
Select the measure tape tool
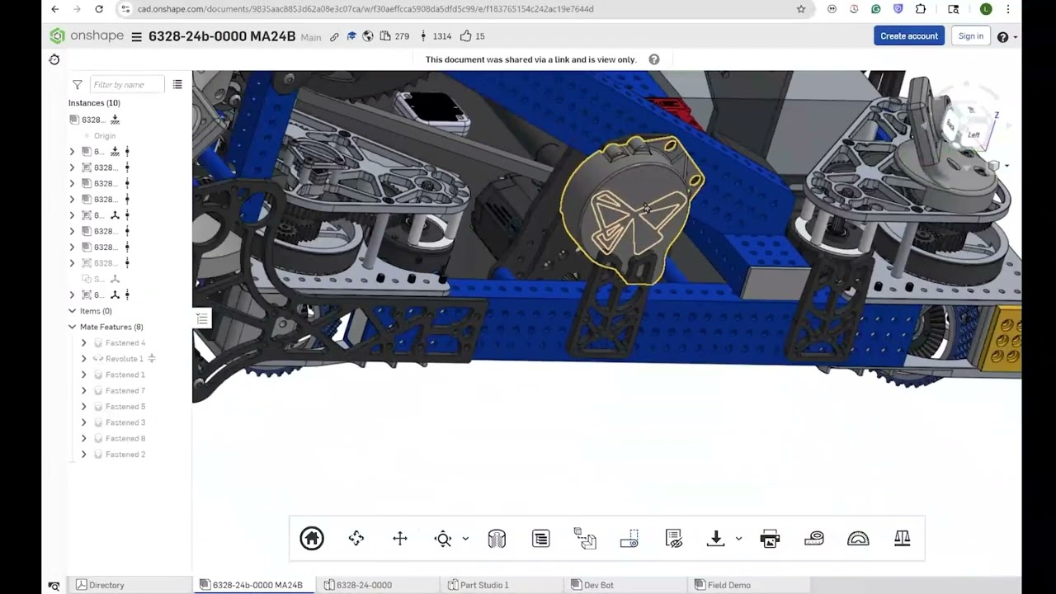814,539
